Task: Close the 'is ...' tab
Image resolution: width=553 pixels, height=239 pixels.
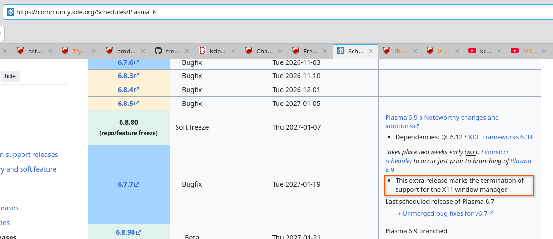Action: point(457,51)
